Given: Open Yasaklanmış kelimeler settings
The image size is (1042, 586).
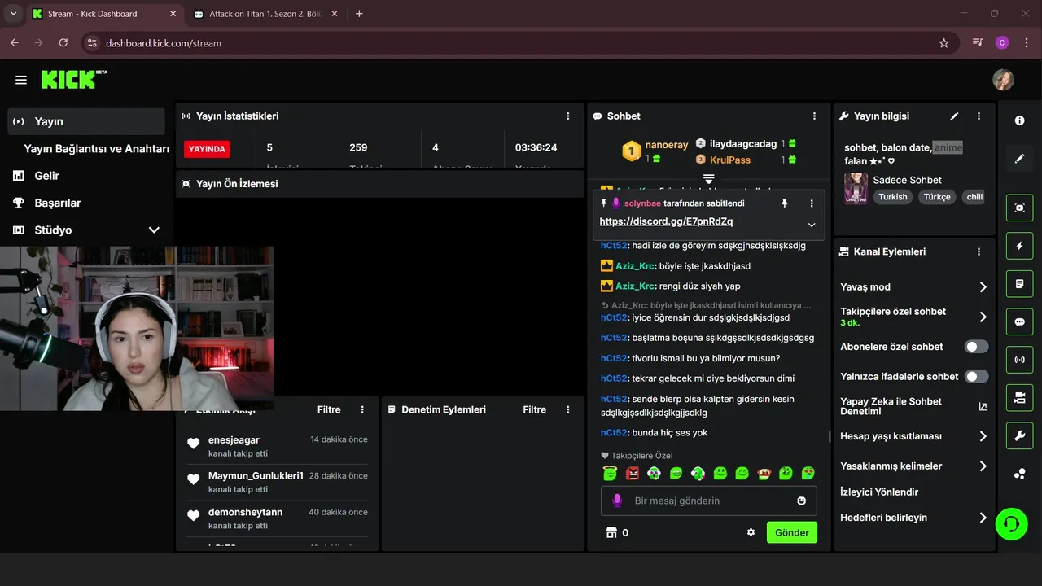Looking at the screenshot, I should 913,466.
